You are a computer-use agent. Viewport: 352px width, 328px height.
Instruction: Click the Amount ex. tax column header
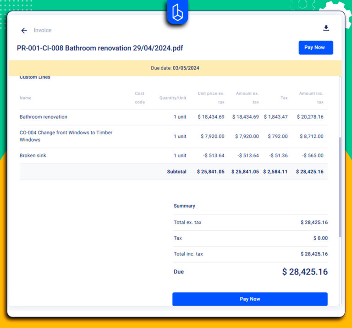pos(247,98)
